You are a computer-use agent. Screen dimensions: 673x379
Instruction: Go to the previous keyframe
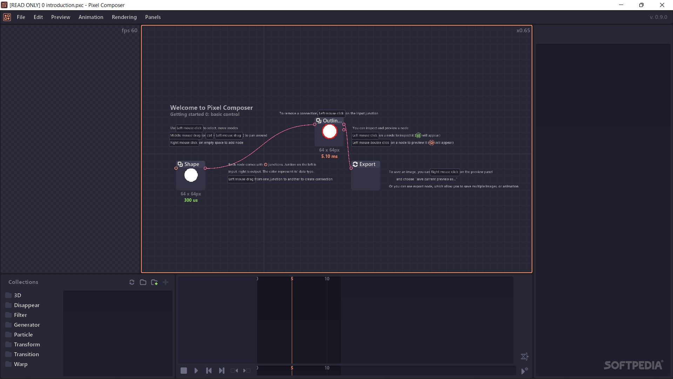[x=234, y=371]
